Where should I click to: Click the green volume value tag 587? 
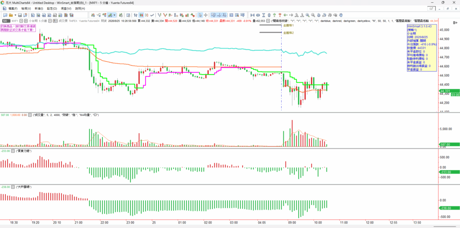pyautogui.click(x=449, y=144)
